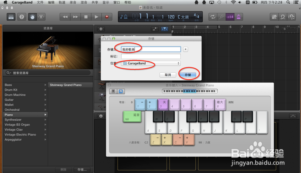
Task: Open the Library panel button
Action: pyautogui.click(x=11, y=17)
